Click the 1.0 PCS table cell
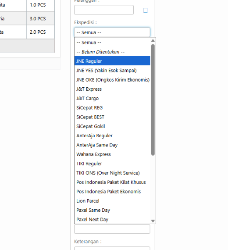Viewport: 228px width, 250px height. click(x=40, y=5)
